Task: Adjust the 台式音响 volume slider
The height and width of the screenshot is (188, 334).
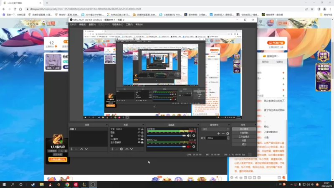Action: coord(167,135)
